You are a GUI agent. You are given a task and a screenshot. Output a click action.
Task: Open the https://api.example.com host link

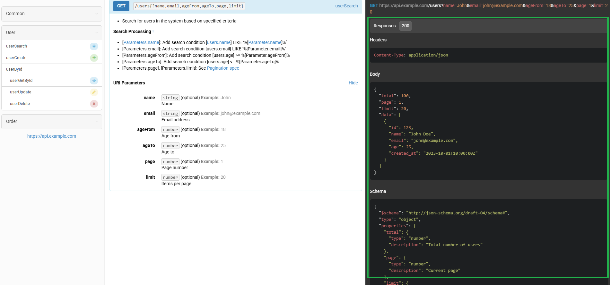[x=52, y=136]
